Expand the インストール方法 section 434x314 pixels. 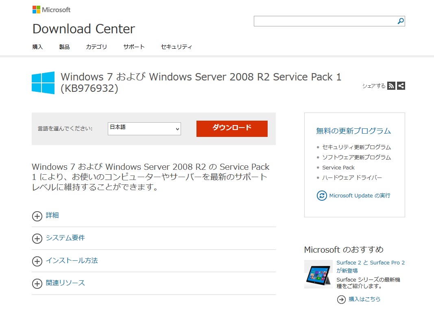click(x=37, y=261)
